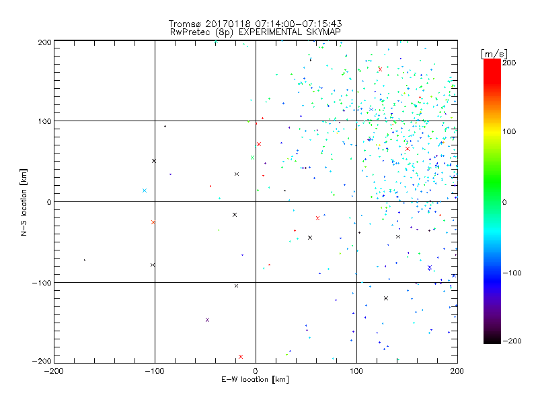Select the green X marker near the zero vertical line

coord(253,158)
